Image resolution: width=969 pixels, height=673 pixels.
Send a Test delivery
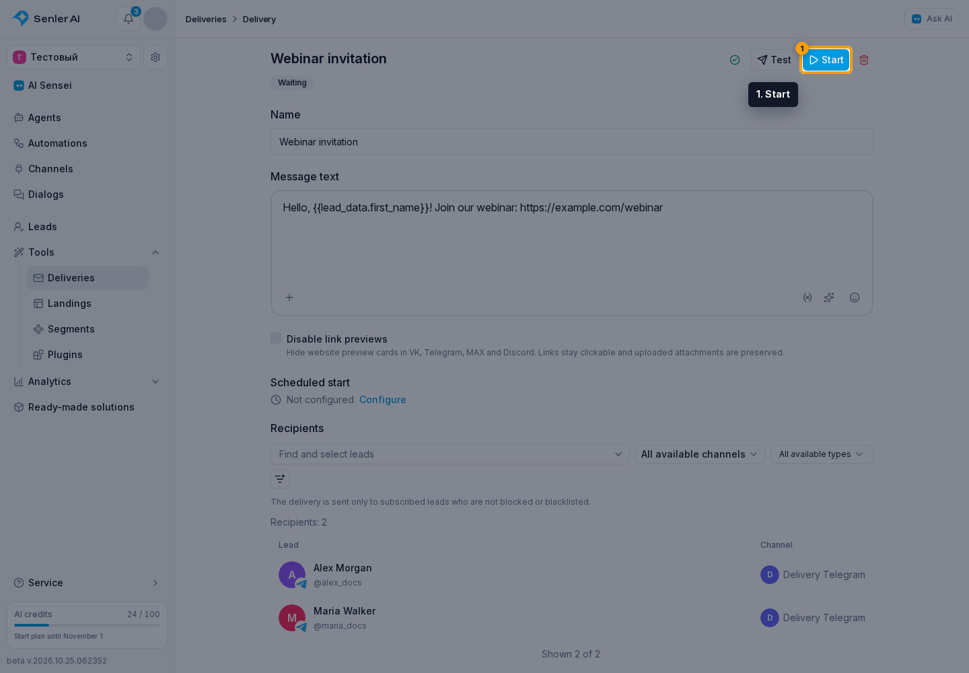point(774,60)
